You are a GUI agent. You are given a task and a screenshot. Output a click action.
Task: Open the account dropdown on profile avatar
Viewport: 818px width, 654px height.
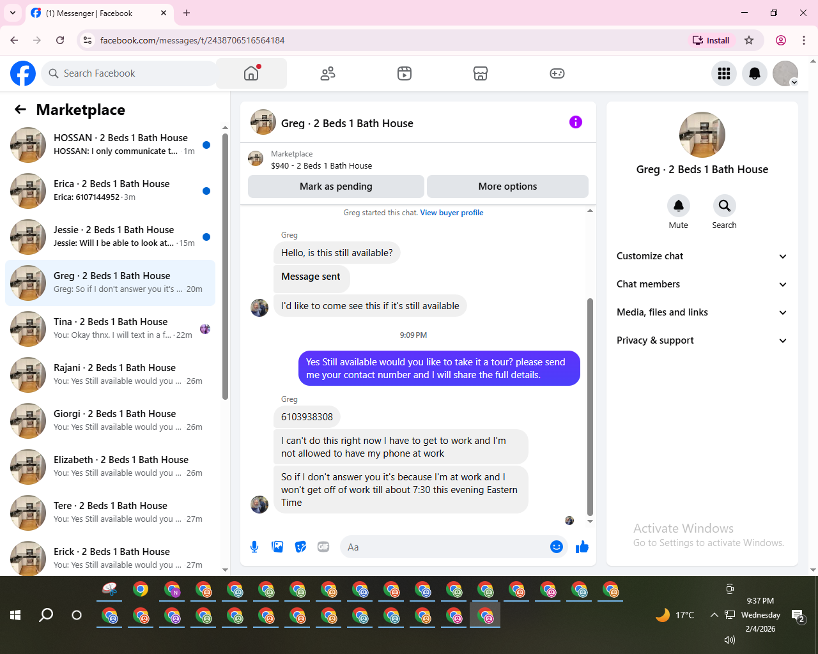click(x=794, y=82)
